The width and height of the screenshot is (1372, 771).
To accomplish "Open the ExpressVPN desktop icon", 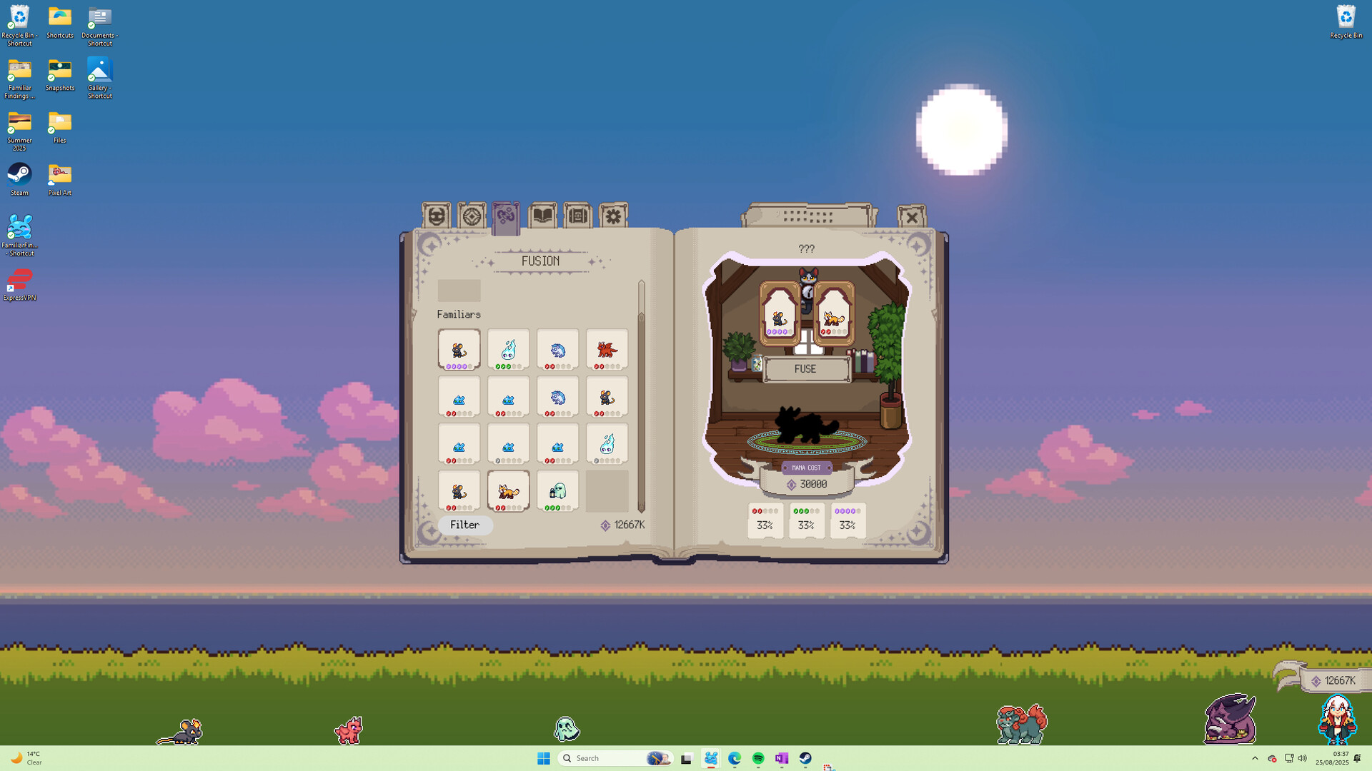I will (x=19, y=285).
